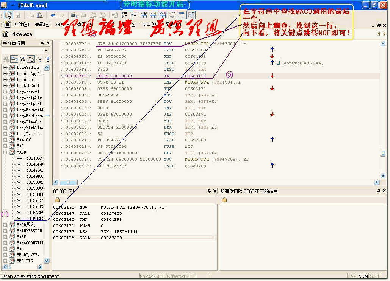Screen dimensions: 390x281
Task: Click JmpBy bracket icon beside CALL 00479730
Action: 278,62
